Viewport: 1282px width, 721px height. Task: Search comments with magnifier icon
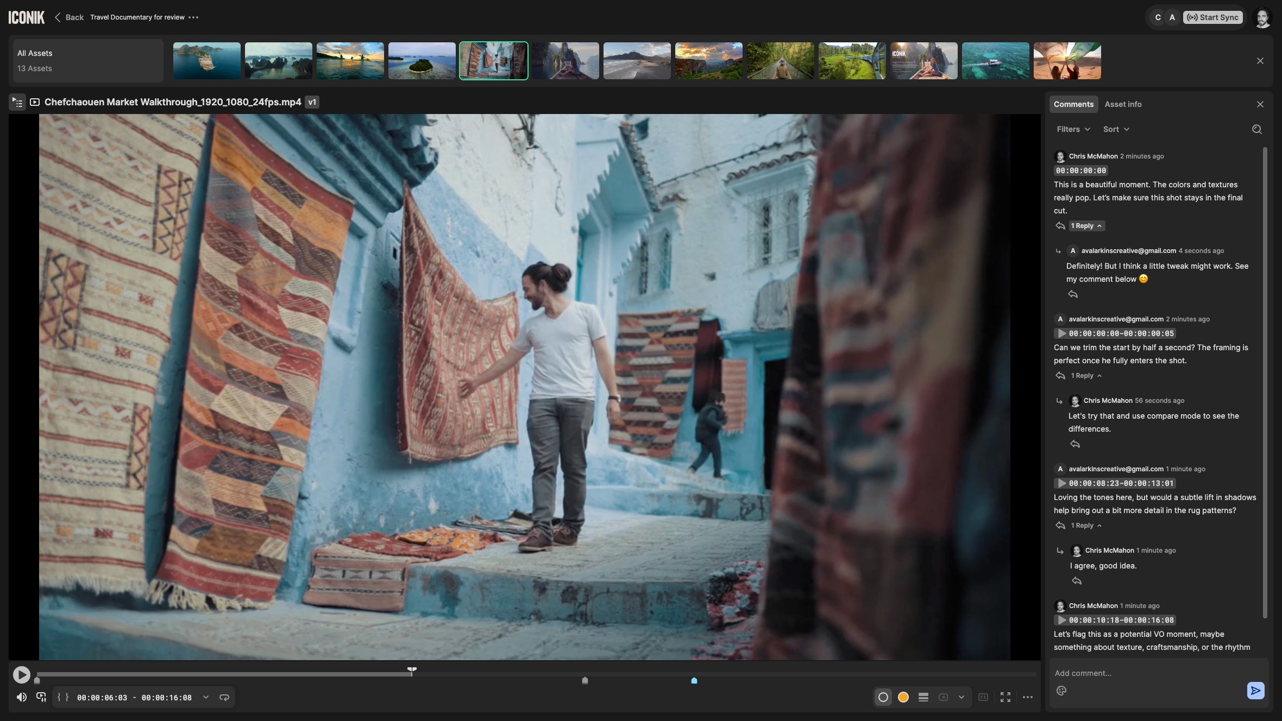[1256, 129]
